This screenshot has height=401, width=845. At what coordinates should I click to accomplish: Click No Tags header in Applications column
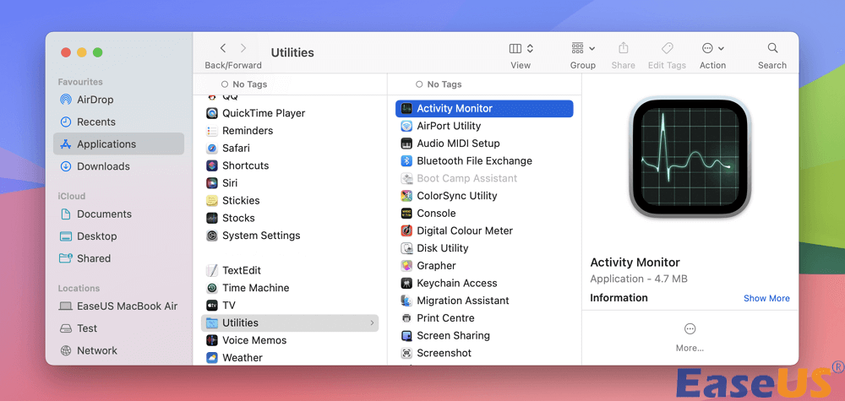[244, 84]
